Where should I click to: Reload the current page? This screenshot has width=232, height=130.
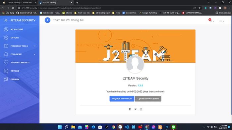(x=13, y=8)
